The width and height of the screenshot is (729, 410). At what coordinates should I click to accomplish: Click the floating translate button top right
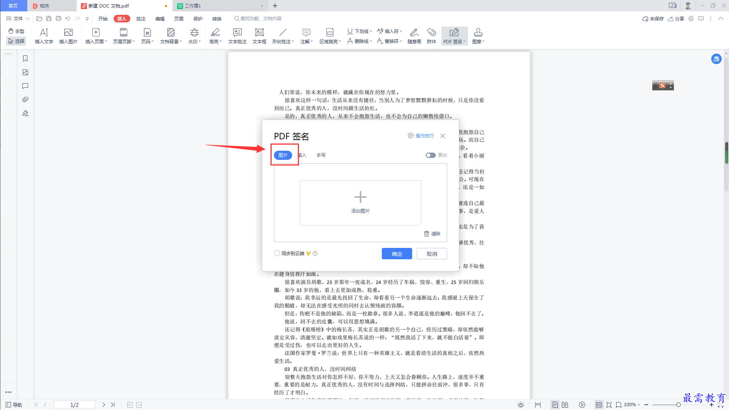(x=716, y=59)
